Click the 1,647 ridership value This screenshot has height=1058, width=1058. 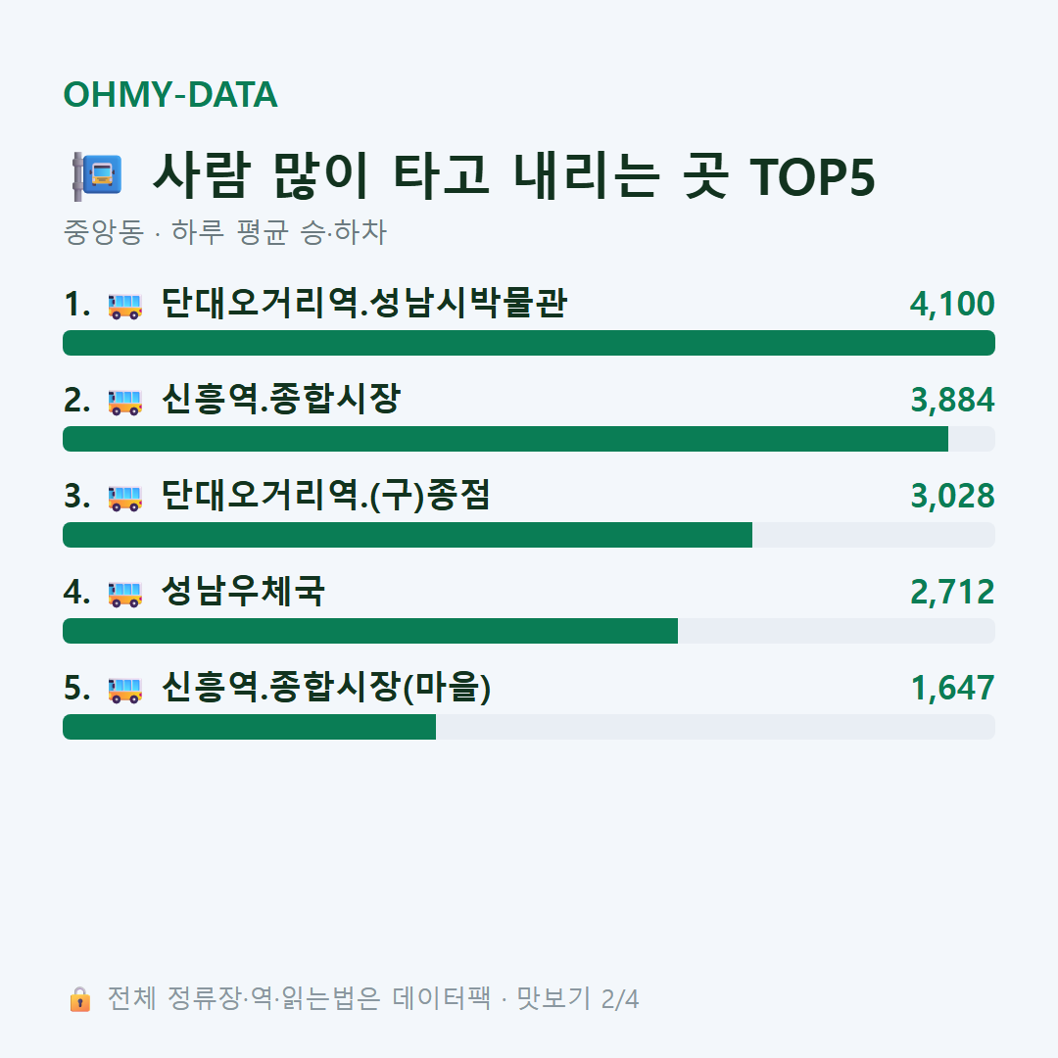[x=953, y=689]
